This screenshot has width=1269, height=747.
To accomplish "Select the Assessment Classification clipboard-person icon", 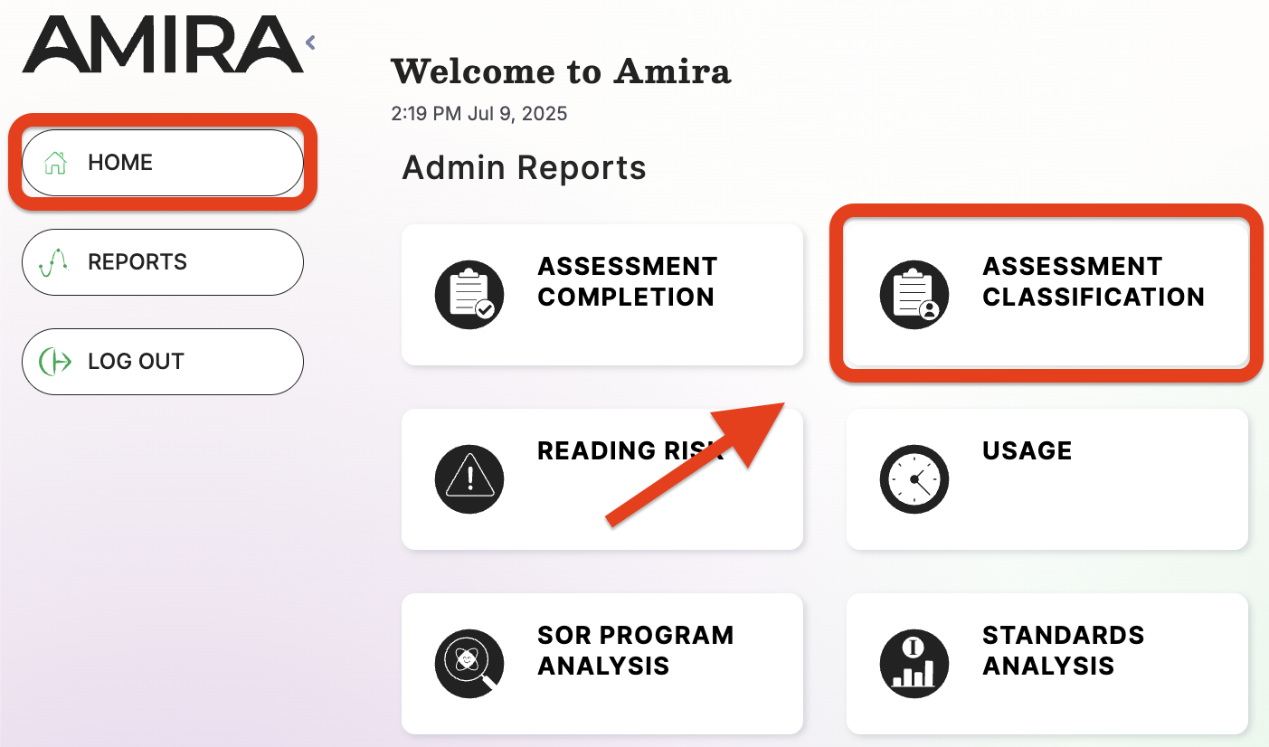I will click(x=914, y=294).
